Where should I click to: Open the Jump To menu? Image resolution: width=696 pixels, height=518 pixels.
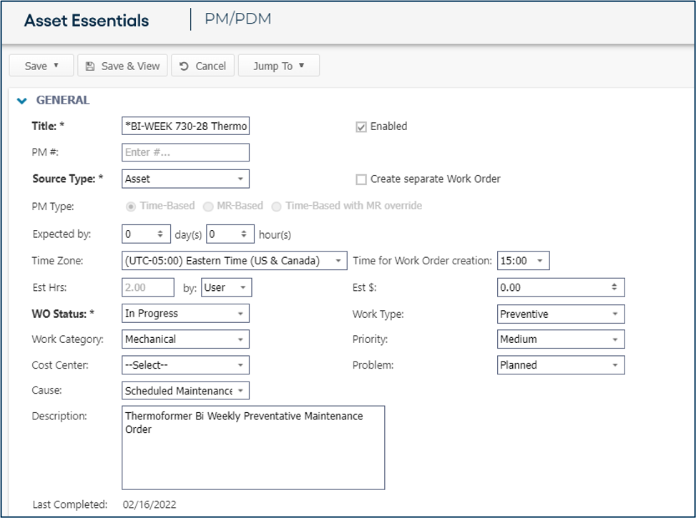tap(279, 66)
